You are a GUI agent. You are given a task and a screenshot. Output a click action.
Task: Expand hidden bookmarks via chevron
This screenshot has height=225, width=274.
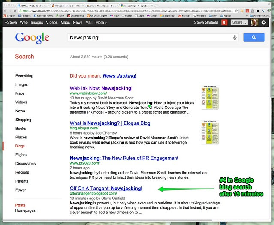point(247,16)
